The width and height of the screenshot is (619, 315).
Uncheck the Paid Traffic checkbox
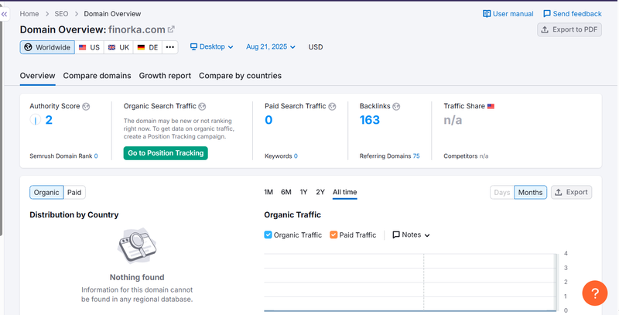(x=333, y=235)
